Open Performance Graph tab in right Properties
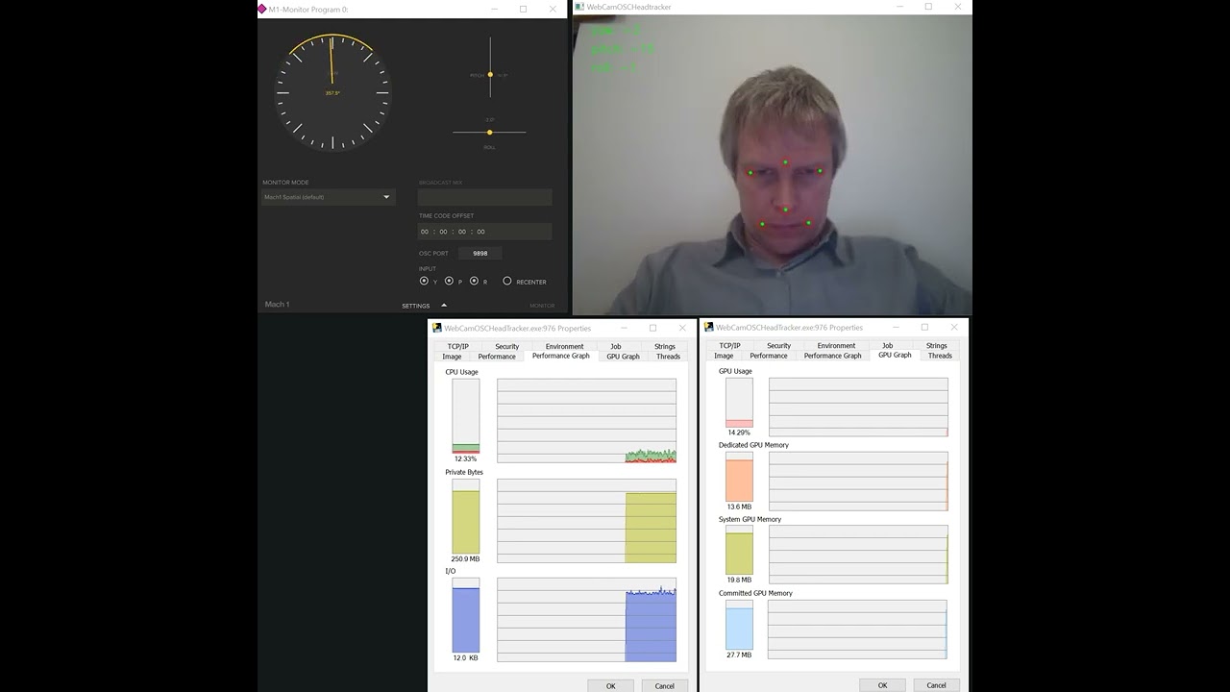This screenshot has width=1230, height=692. pos(832,356)
